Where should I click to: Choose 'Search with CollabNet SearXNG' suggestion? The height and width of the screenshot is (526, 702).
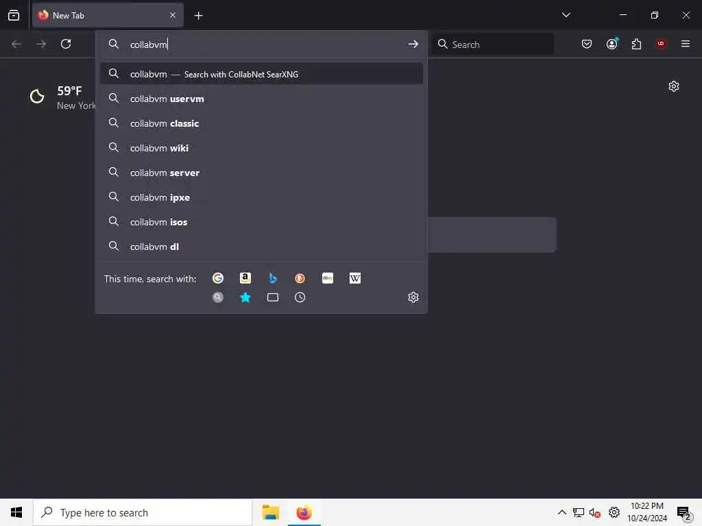tap(261, 74)
